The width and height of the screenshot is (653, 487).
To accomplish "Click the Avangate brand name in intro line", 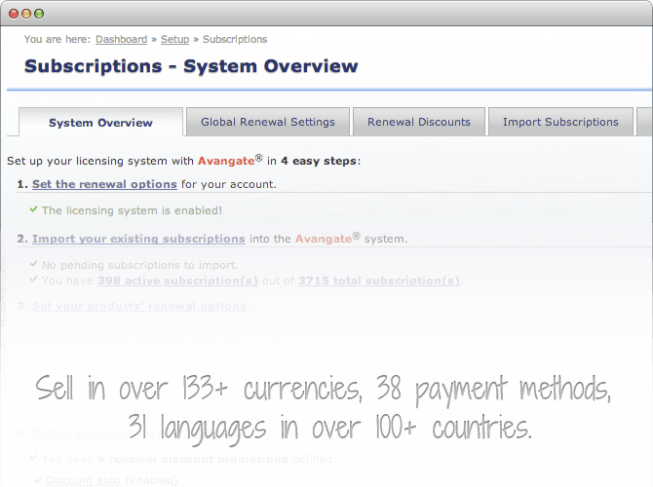I will pos(226,161).
